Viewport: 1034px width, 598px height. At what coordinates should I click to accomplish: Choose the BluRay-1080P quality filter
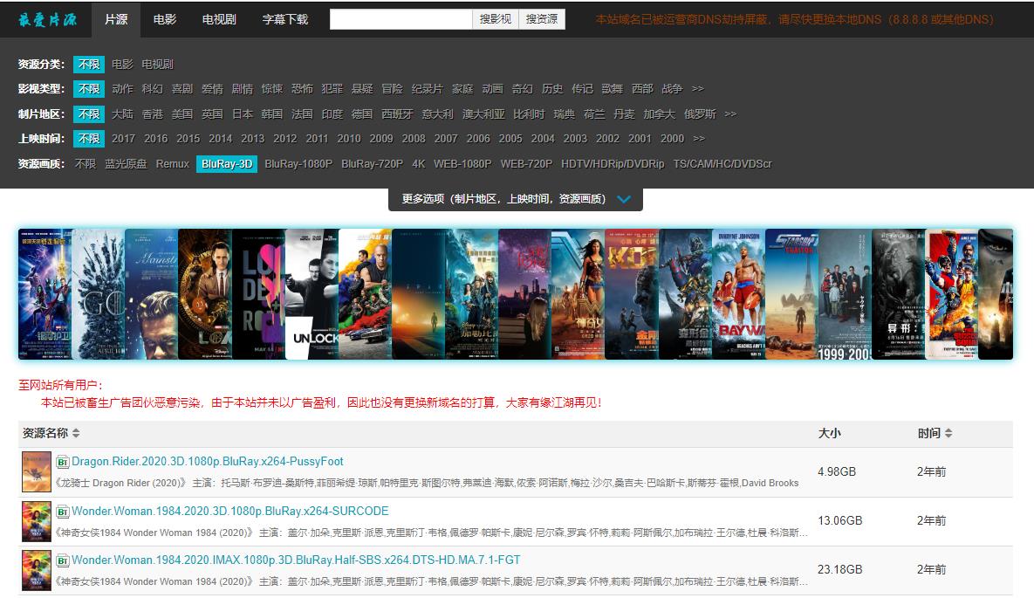coord(298,164)
